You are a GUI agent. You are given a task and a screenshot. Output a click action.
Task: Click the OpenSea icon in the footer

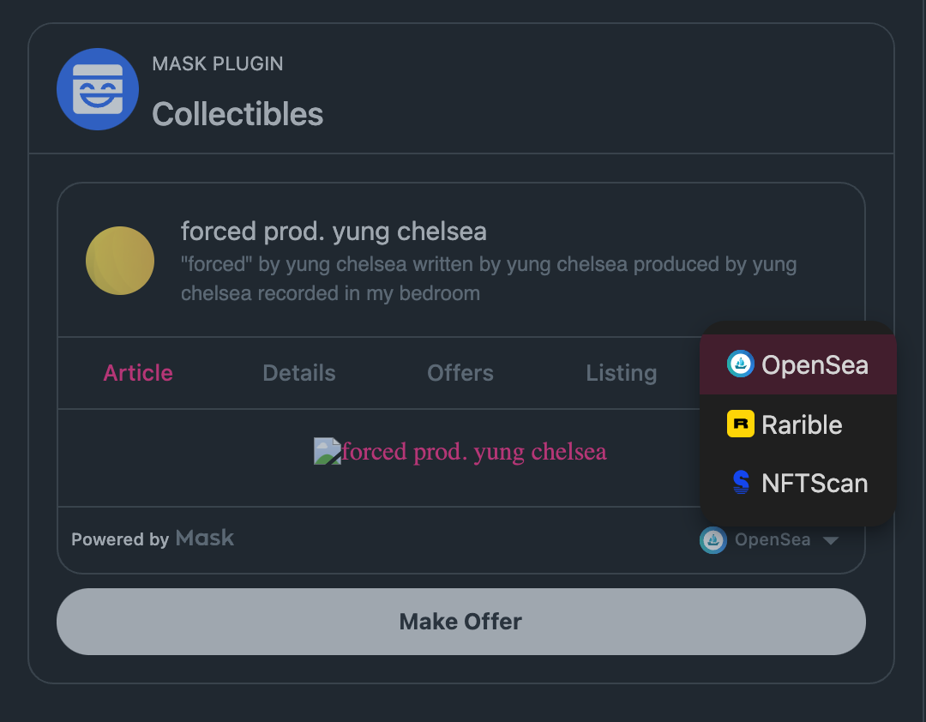pos(713,540)
